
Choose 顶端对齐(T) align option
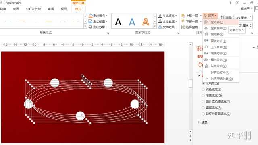[221, 41]
